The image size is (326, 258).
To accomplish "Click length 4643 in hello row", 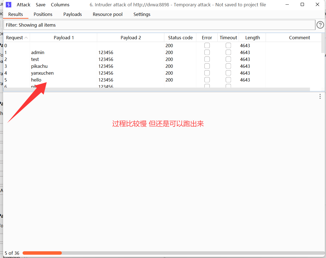I will point(245,80).
